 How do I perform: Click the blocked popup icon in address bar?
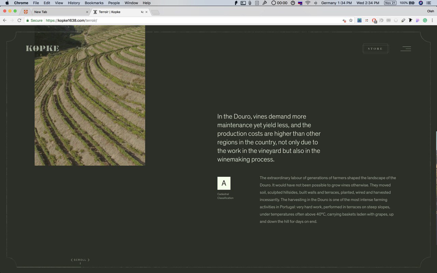pyautogui.click(x=344, y=20)
